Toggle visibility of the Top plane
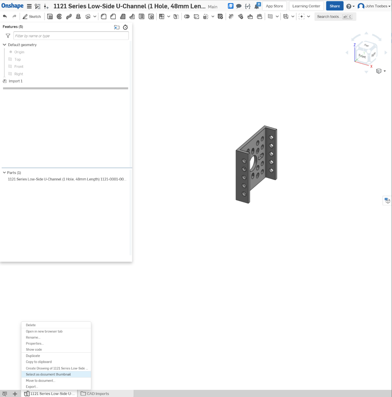392x397 pixels. (10, 59)
